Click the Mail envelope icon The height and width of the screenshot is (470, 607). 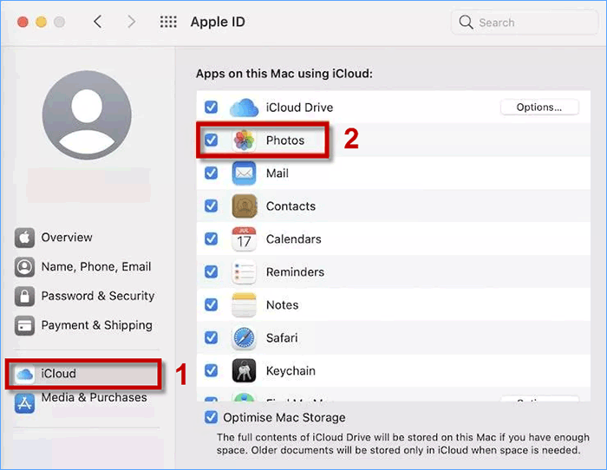(244, 173)
